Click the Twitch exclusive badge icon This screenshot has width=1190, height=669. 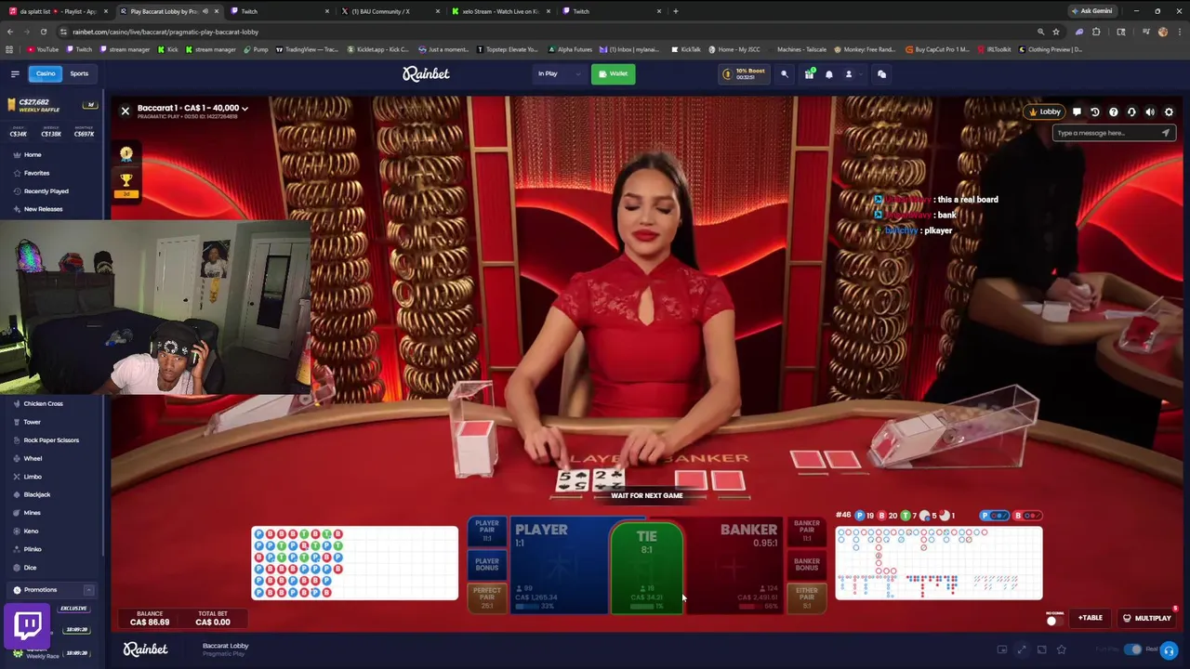[x=28, y=624]
